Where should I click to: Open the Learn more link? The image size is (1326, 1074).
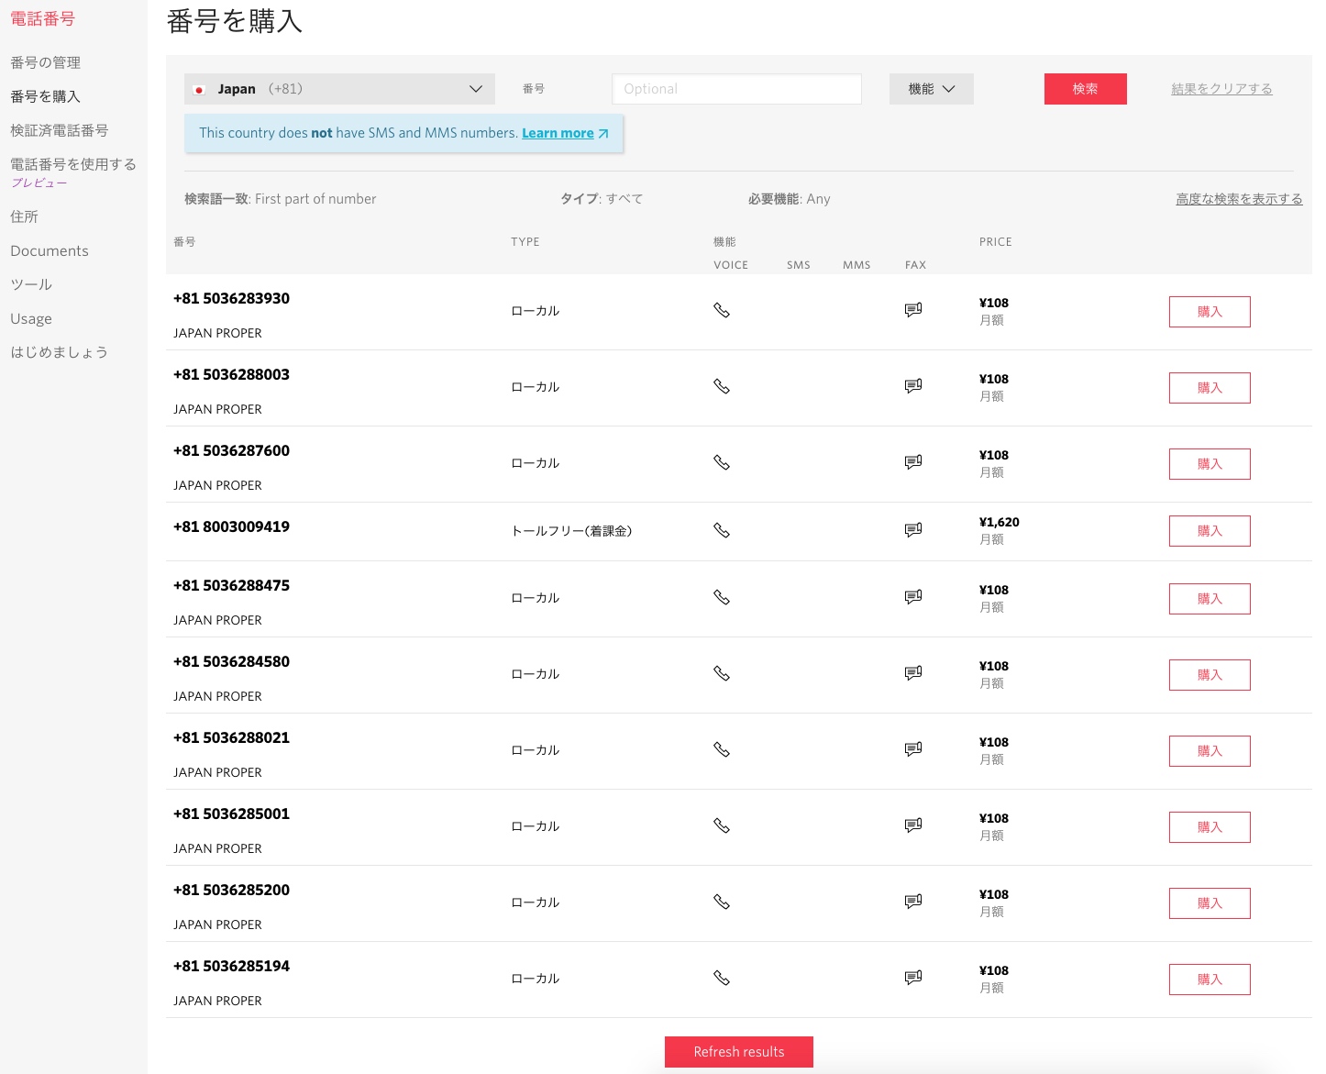pyautogui.click(x=558, y=133)
